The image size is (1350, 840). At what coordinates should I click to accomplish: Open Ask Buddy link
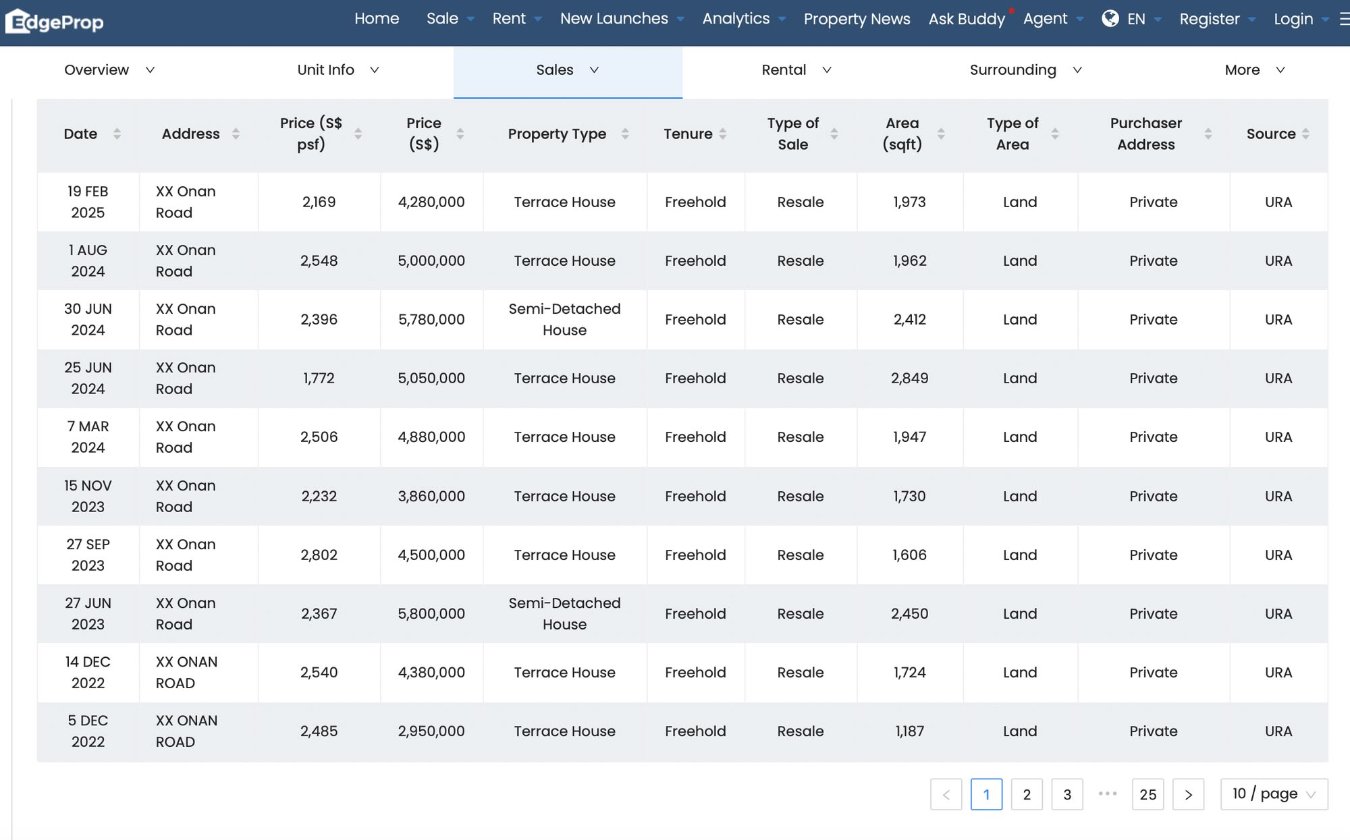(x=967, y=19)
